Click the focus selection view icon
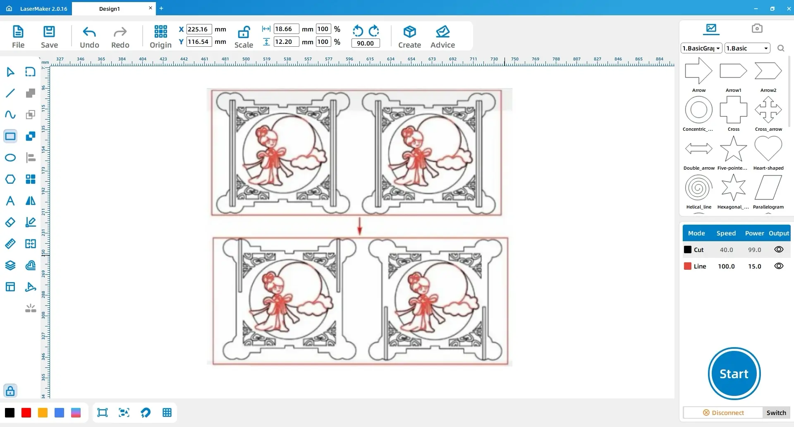Screen dimensions: 794x427 tap(124, 413)
